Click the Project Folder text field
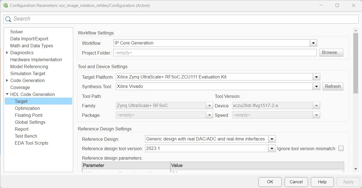This screenshot has width=362, height=188. [x=215, y=53]
